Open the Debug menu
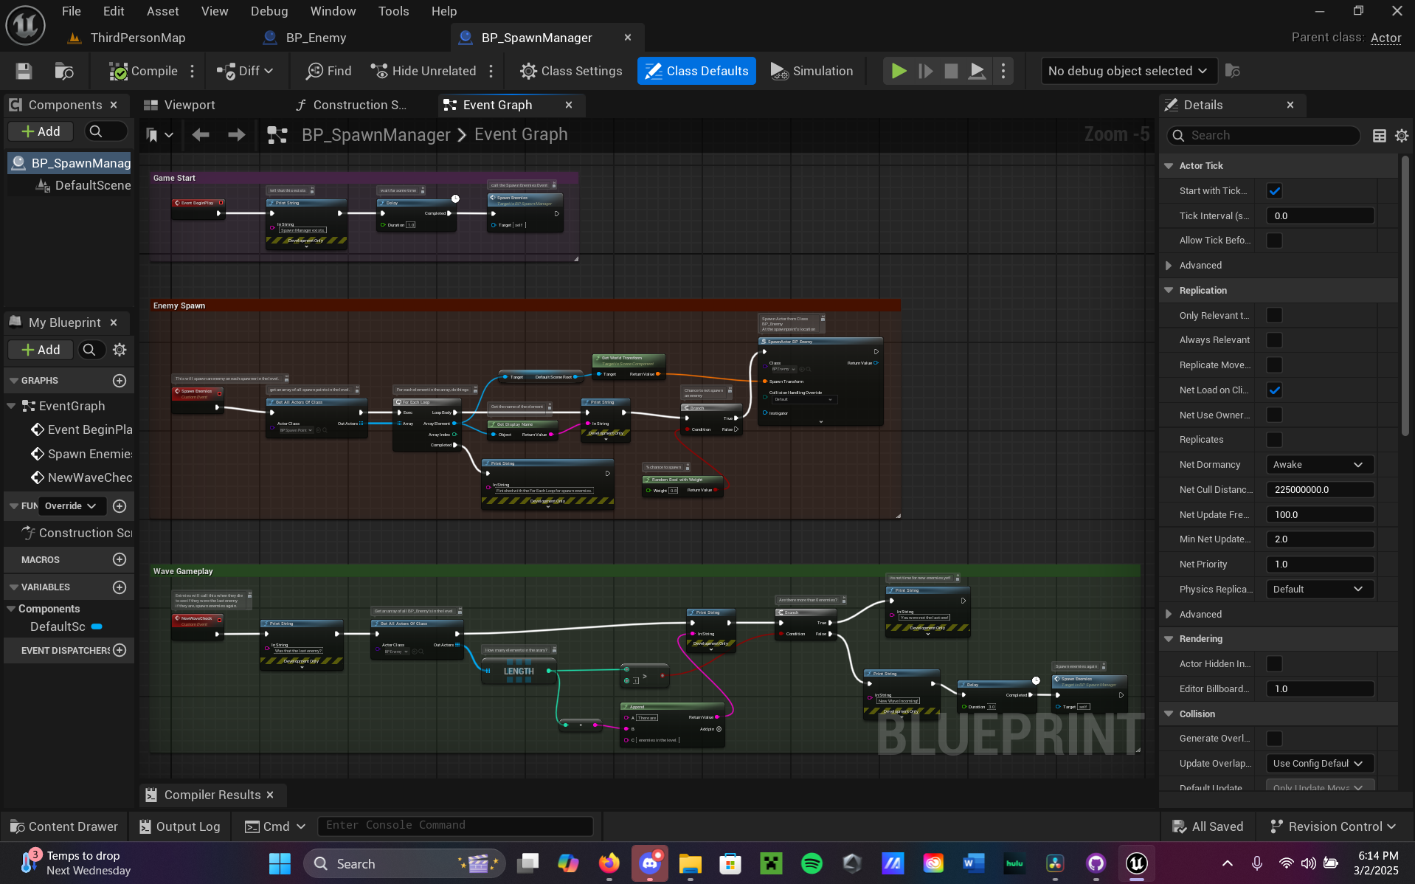 click(269, 11)
